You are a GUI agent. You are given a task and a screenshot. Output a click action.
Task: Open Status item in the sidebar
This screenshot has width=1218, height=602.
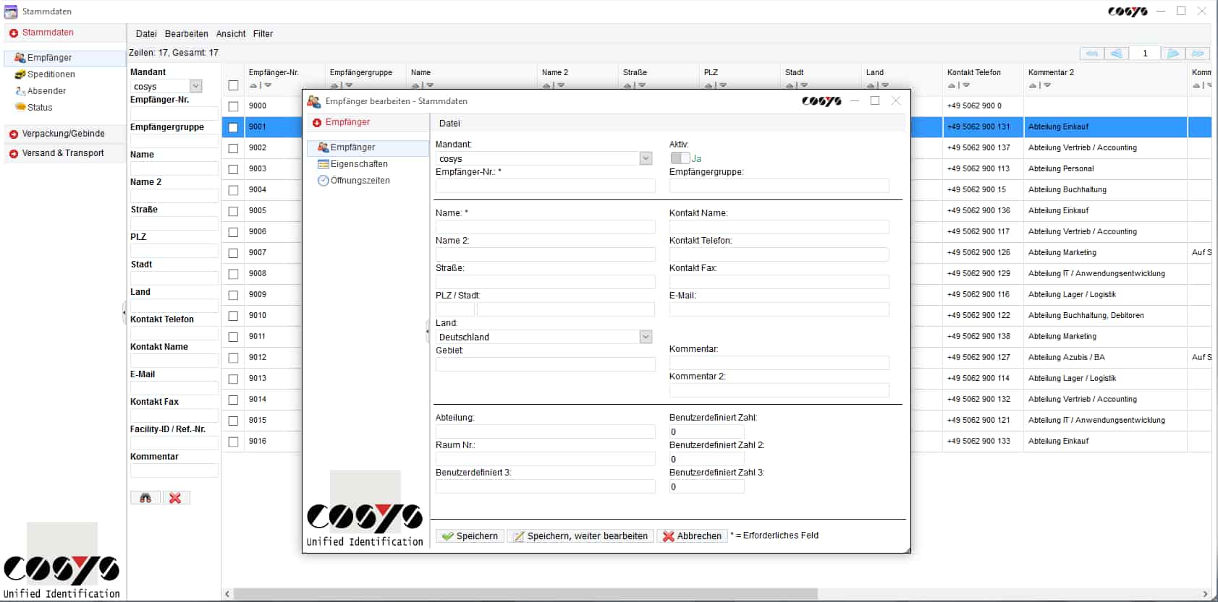click(x=40, y=108)
